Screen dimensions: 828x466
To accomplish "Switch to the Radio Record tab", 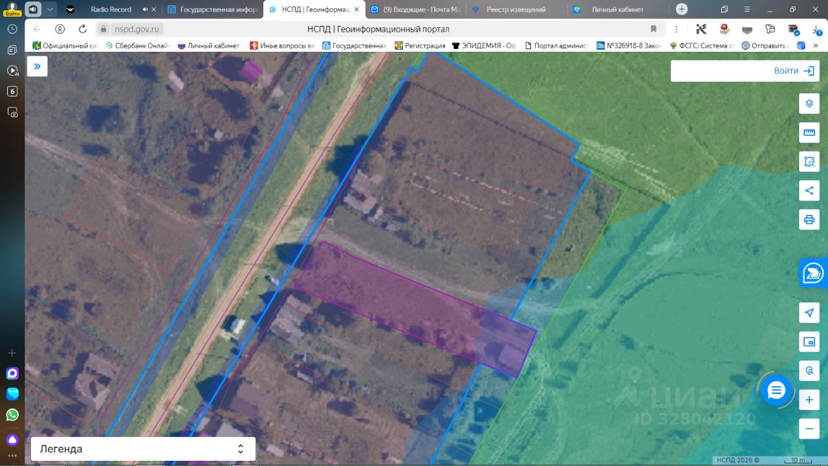I will pos(111,10).
